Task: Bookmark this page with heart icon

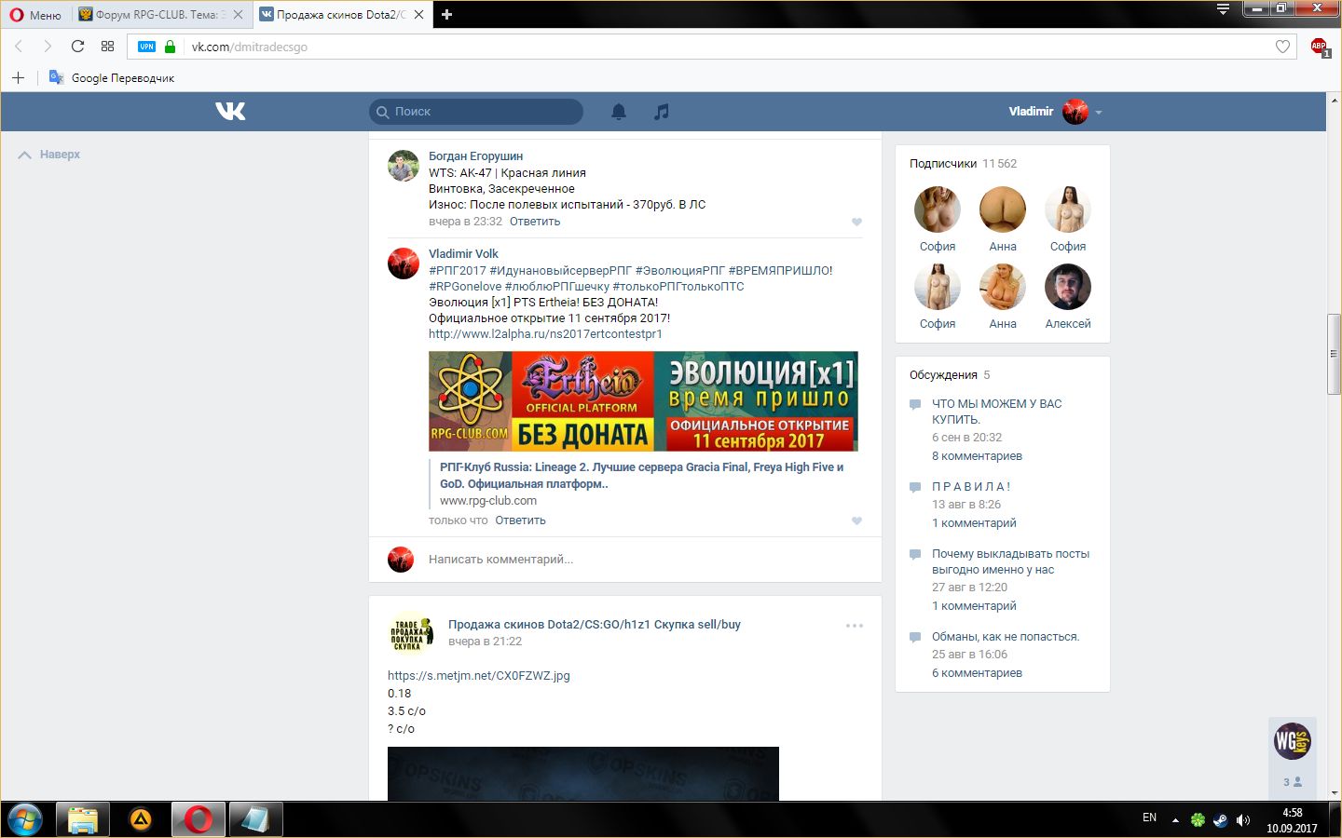Action: pyautogui.click(x=1282, y=47)
